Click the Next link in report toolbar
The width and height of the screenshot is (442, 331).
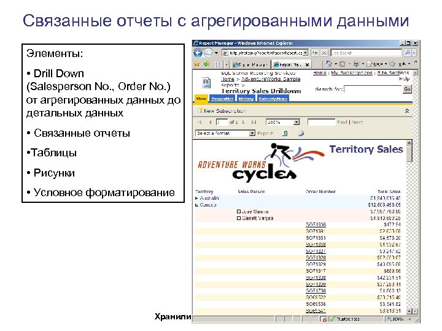click(x=357, y=122)
